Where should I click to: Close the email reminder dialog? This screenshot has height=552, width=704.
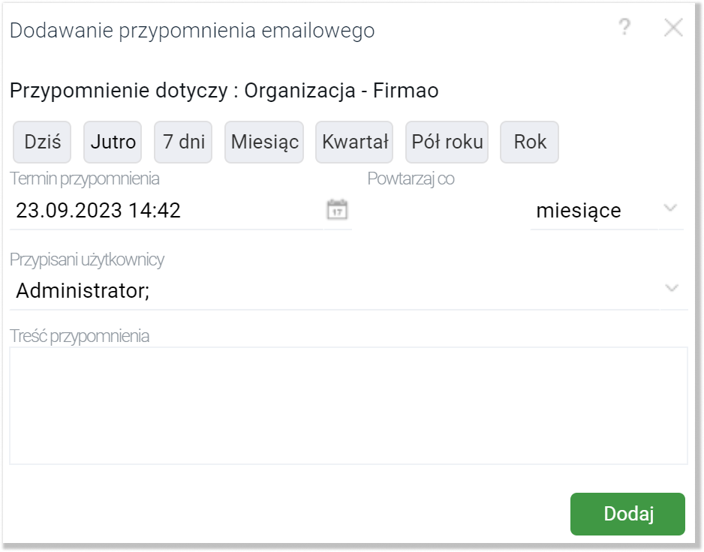(x=673, y=28)
